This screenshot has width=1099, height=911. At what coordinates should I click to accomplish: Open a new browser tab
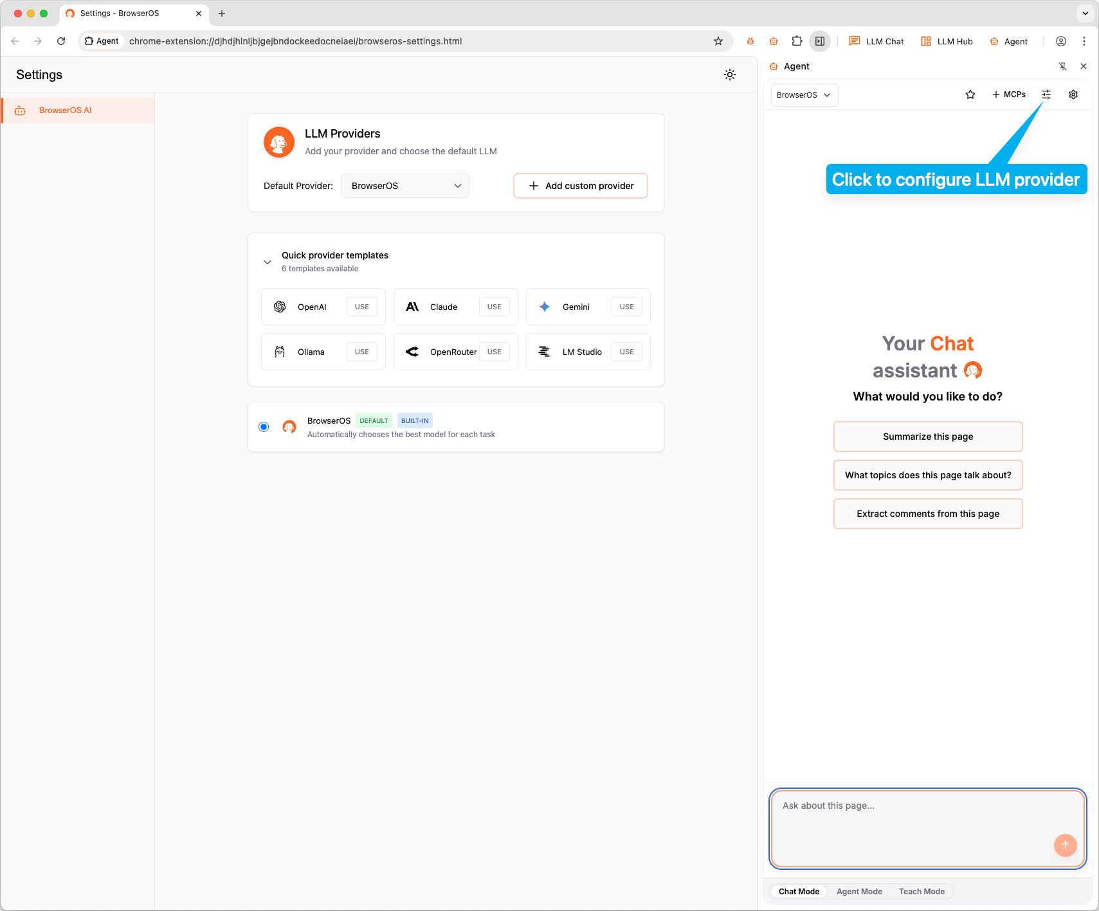[x=222, y=14]
